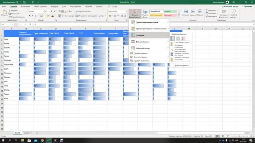Cut the selection with scissors icon

click(10, 11)
